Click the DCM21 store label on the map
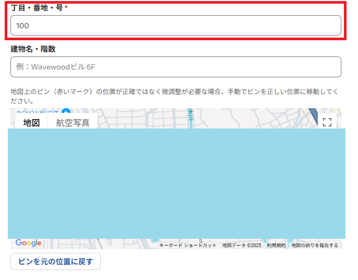 tap(38, 112)
